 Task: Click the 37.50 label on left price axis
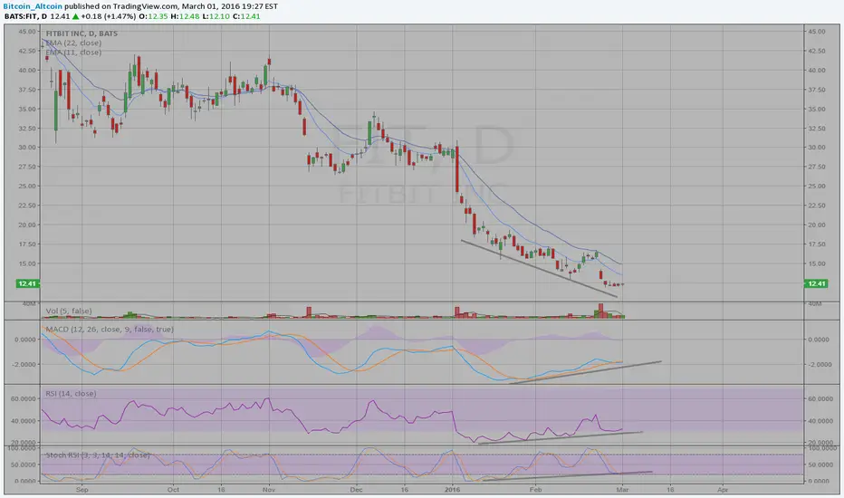pos(27,90)
